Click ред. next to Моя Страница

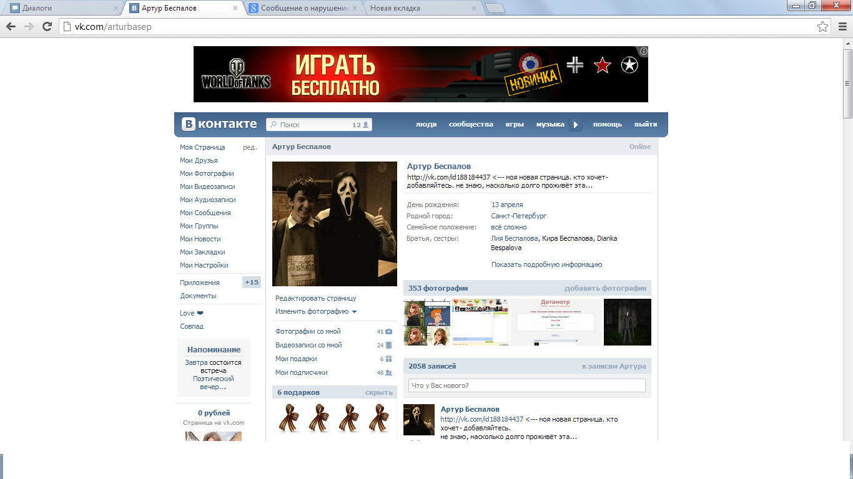tap(250, 147)
